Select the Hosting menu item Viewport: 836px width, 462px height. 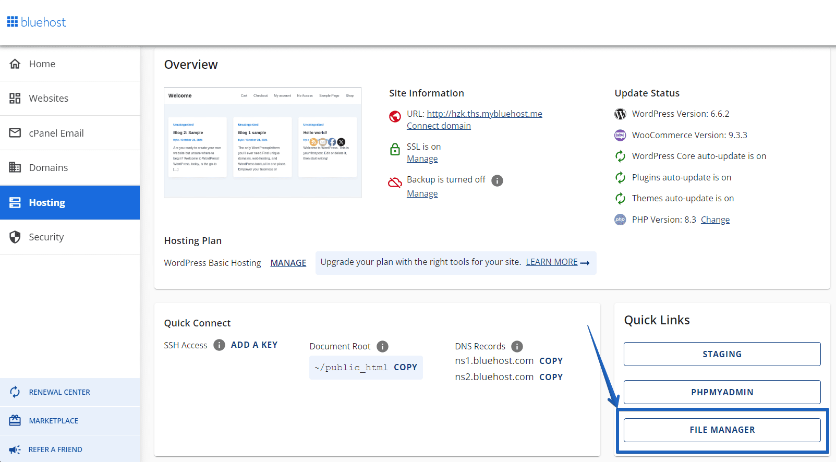[x=70, y=202]
